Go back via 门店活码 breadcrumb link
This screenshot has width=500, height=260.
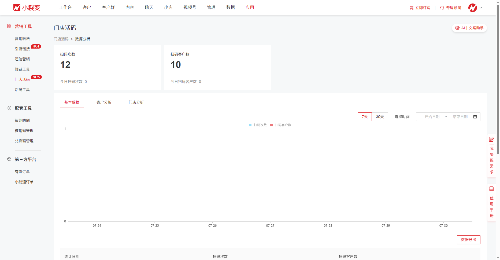pos(61,39)
